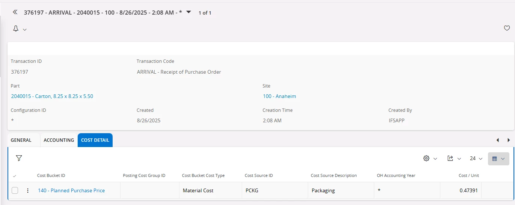Open the three-dot row actions menu
Image resolution: width=515 pixels, height=205 pixels.
pyautogui.click(x=27, y=191)
